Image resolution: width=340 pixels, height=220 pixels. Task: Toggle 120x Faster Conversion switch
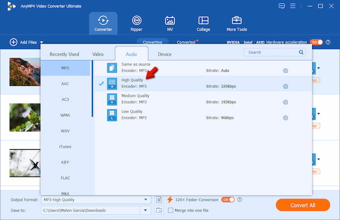pyautogui.click(x=228, y=200)
